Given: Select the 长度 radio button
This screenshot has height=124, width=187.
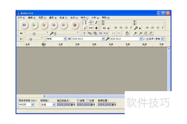Looking at the screenshot, I should [88, 100].
